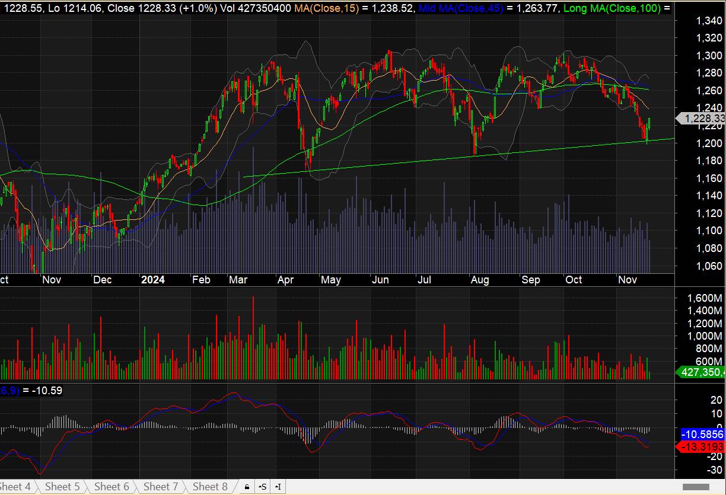Screen dimensions: 726x495
Task: Click the 1,200 price axis label
Action: [x=708, y=143]
